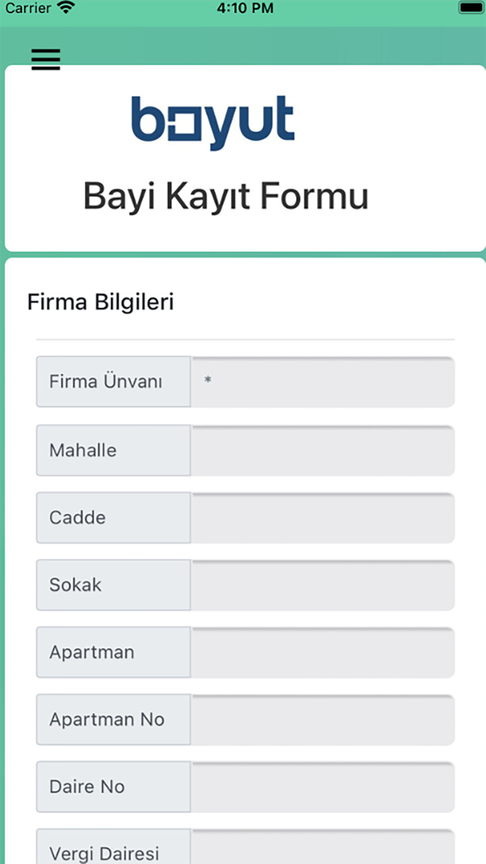
Task: Tap the Vergi Dairesi field
Action: [322, 849]
